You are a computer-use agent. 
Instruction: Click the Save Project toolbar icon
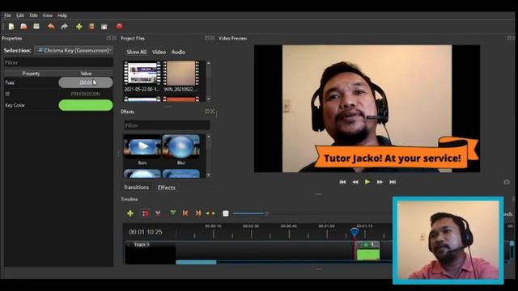(36, 27)
